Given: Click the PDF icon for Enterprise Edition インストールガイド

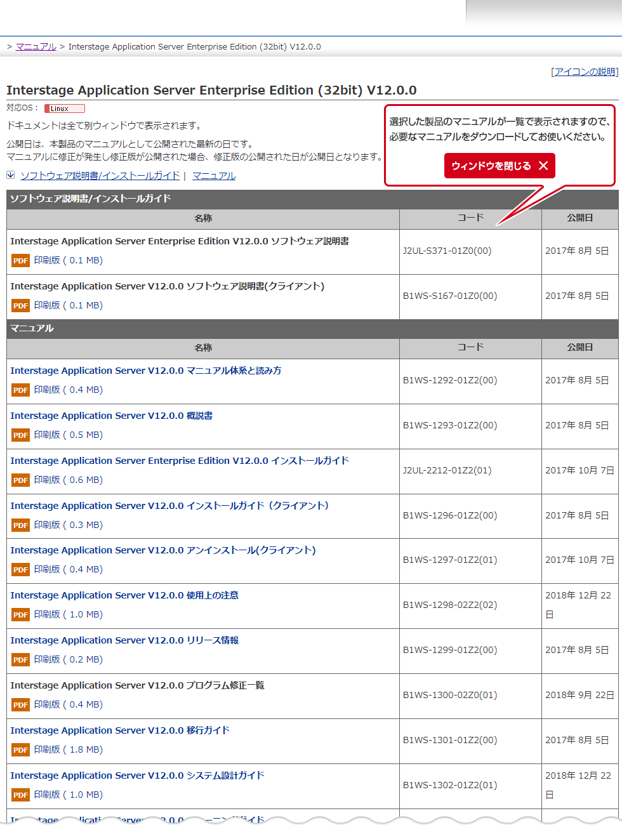Looking at the screenshot, I should click(x=20, y=480).
